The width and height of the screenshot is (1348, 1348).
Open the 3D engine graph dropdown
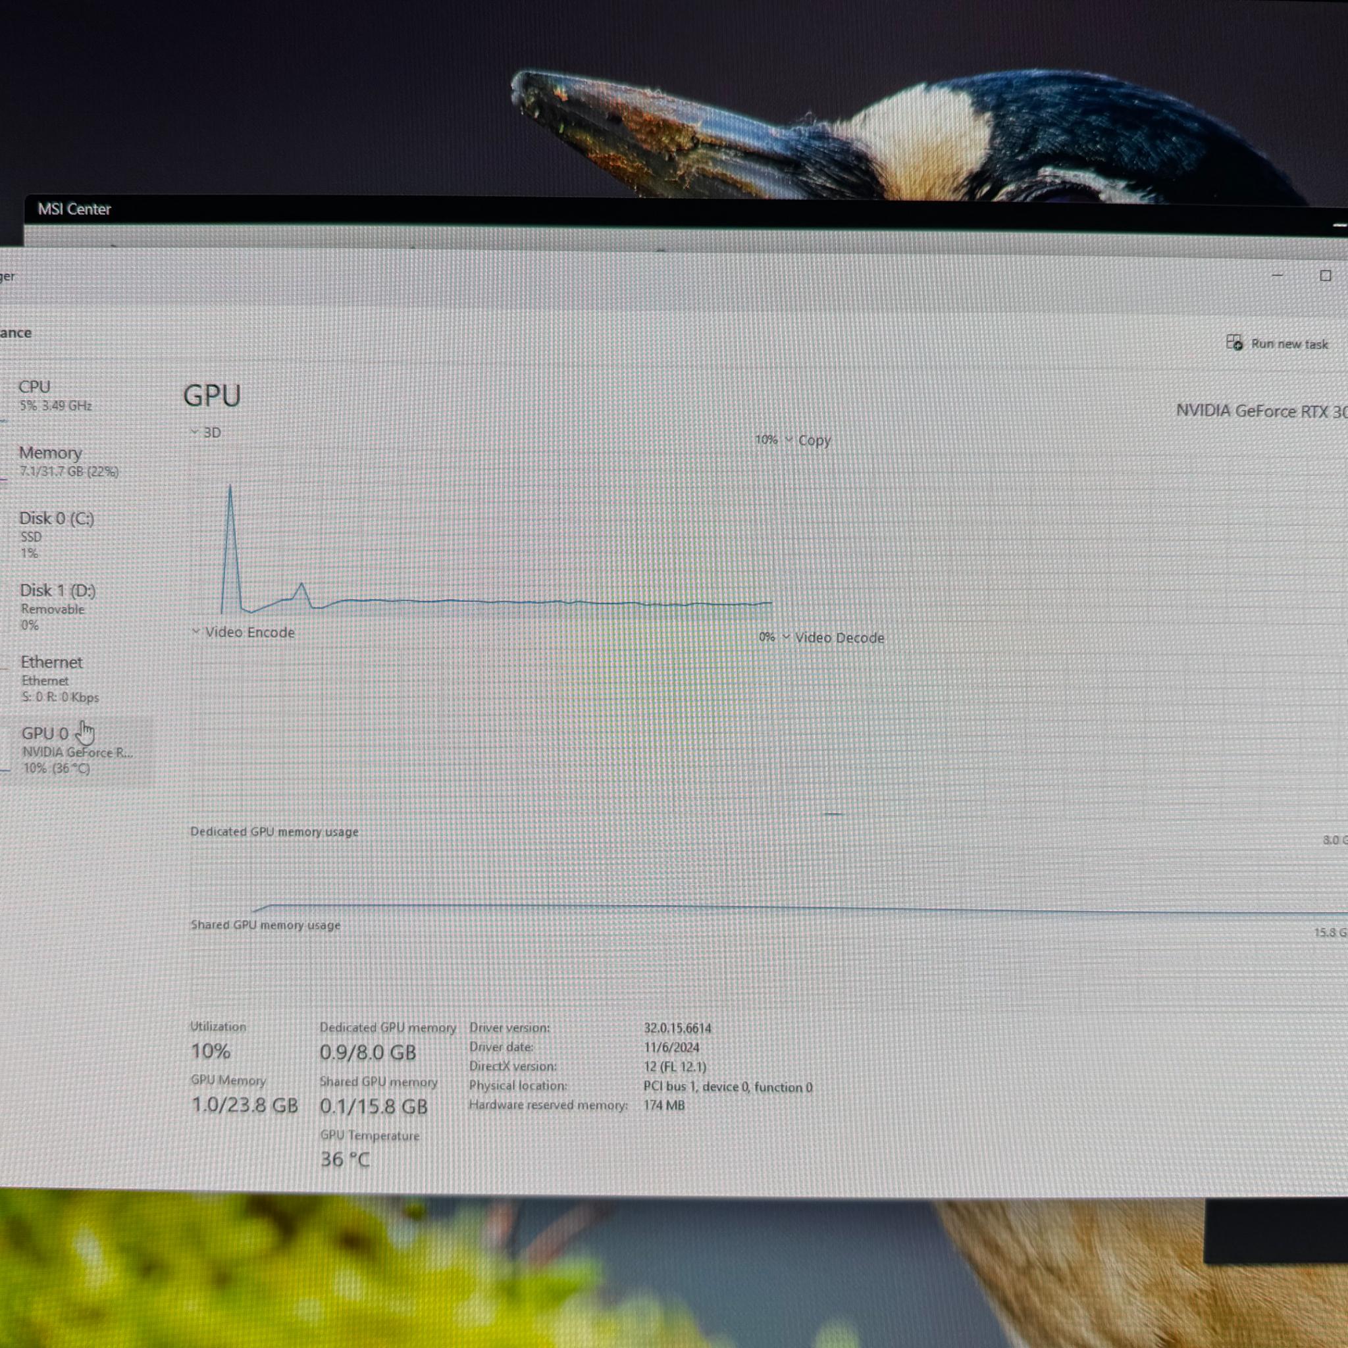point(206,432)
